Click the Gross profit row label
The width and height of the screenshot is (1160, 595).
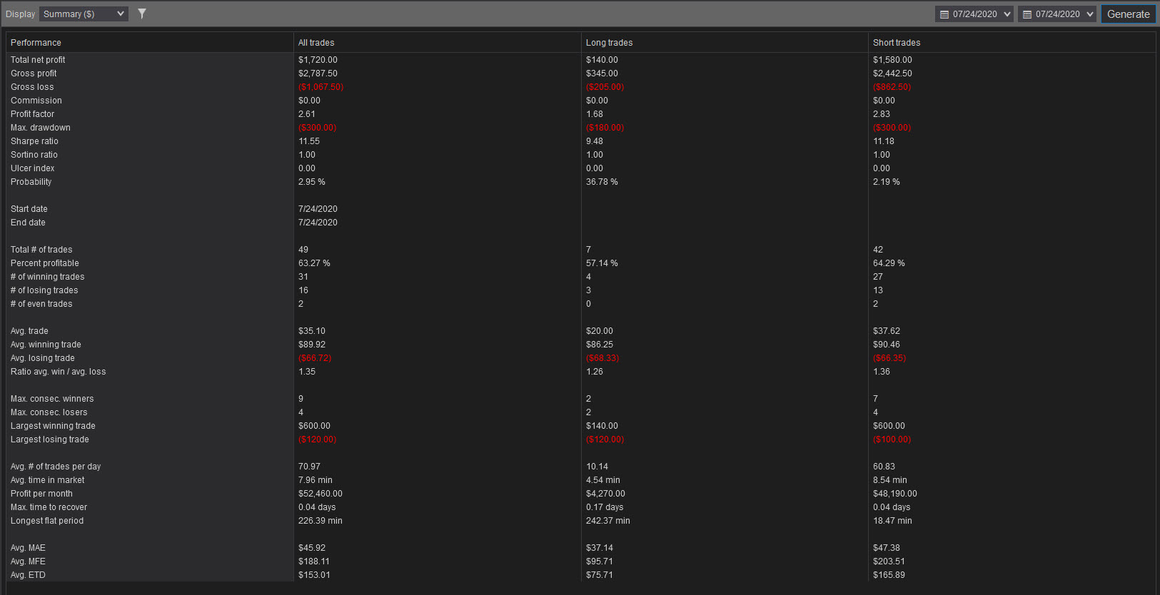click(34, 73)
